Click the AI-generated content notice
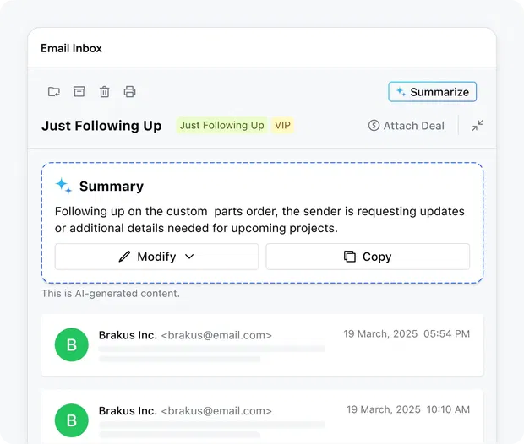 (x=111, y=294)
